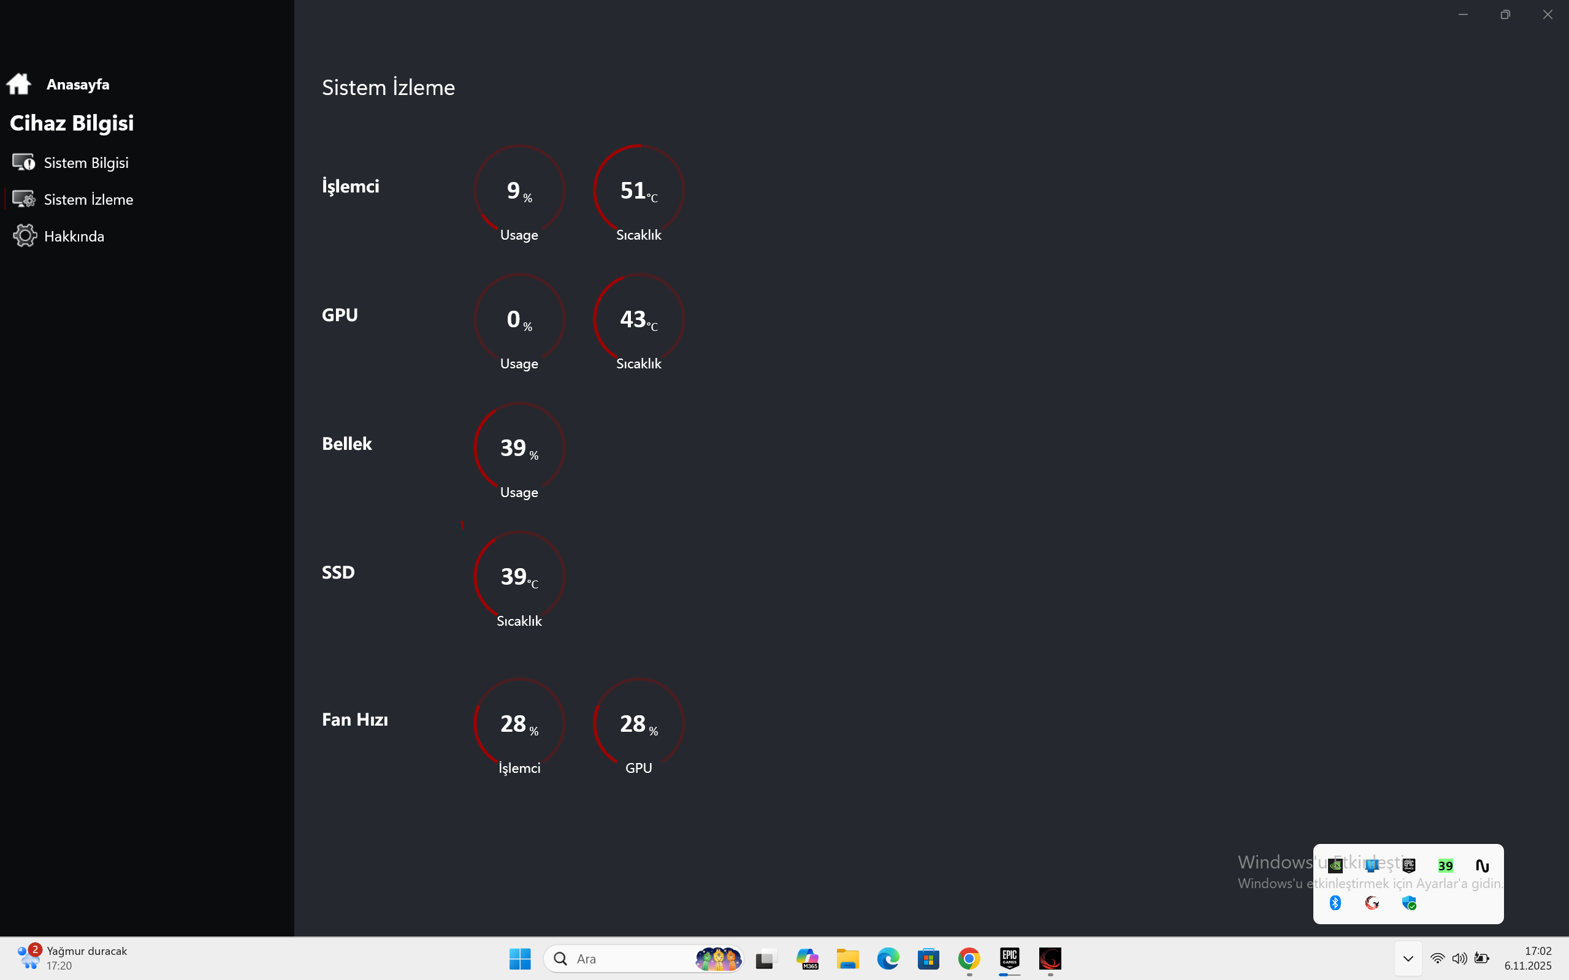Screen dimensions: 1569x980
Task: Click the Epic Games icon in the tray popup
Action: pyautogui.click(x=1409, y=865)
